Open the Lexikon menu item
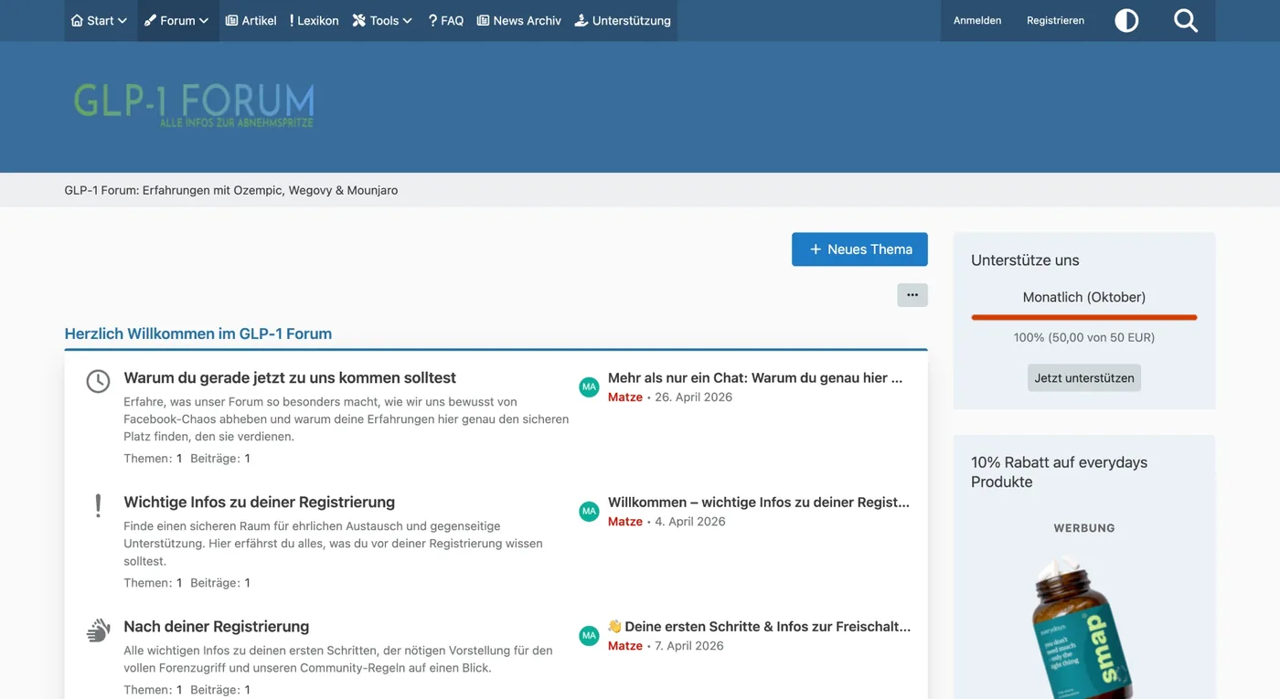The width and height of the screenshot is (1280, 699). [314, 20]
